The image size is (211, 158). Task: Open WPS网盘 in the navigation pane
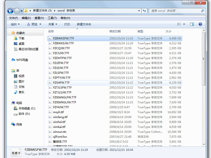(x=22, y=60)
